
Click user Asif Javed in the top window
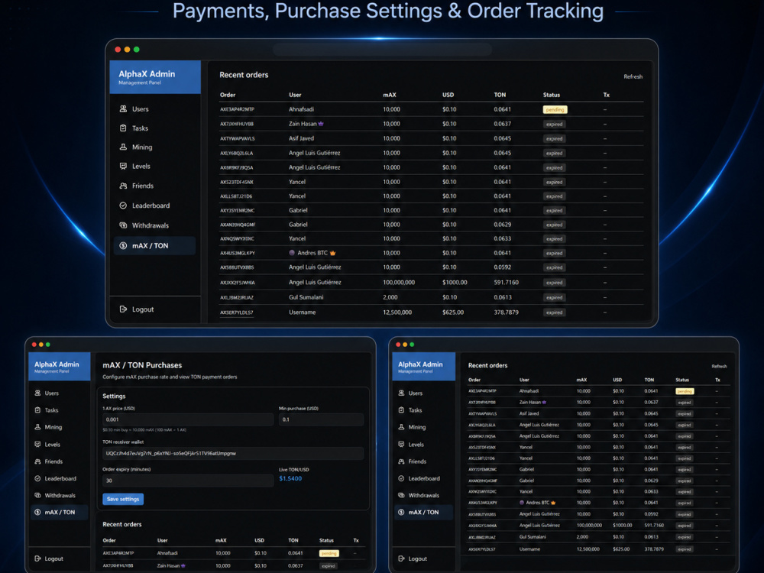[301, 138]
